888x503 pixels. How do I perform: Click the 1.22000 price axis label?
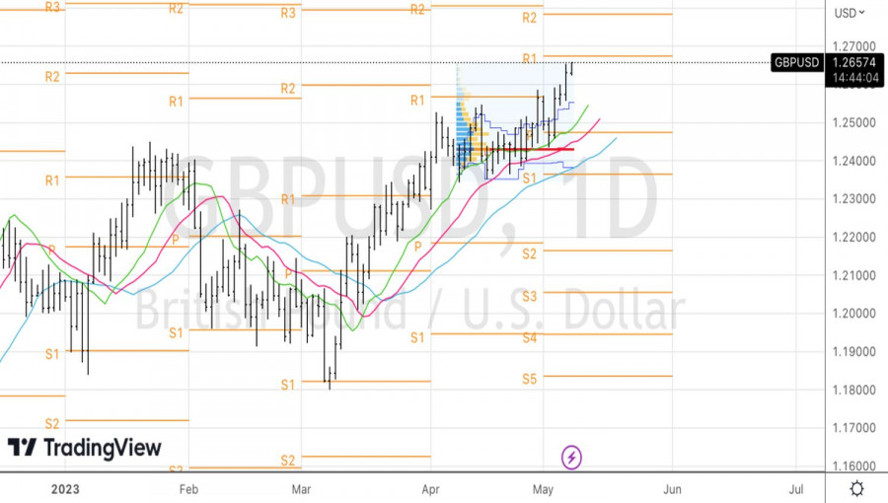(x=854, y=237)
